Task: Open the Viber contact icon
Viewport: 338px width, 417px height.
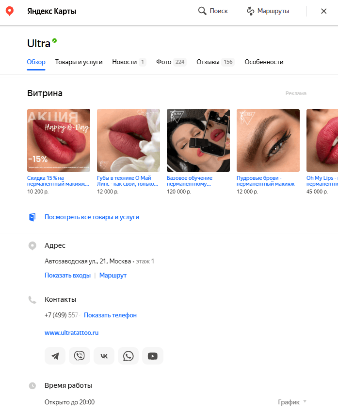Action: [x=80, y=356]
